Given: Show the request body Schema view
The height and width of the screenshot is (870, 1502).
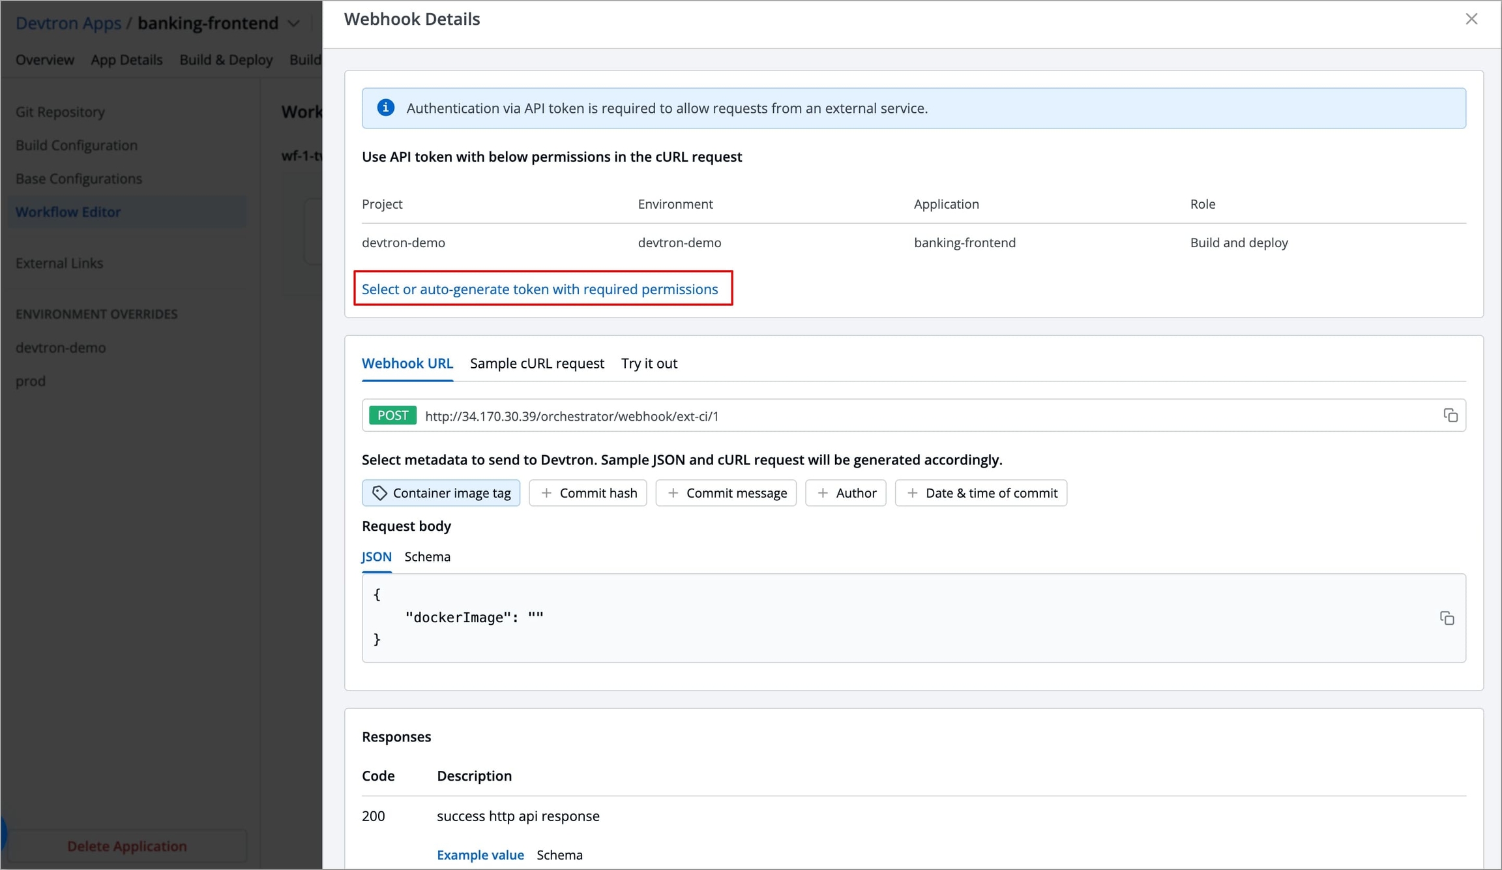Looking at the screenshot, I should [x=427, y=556].
